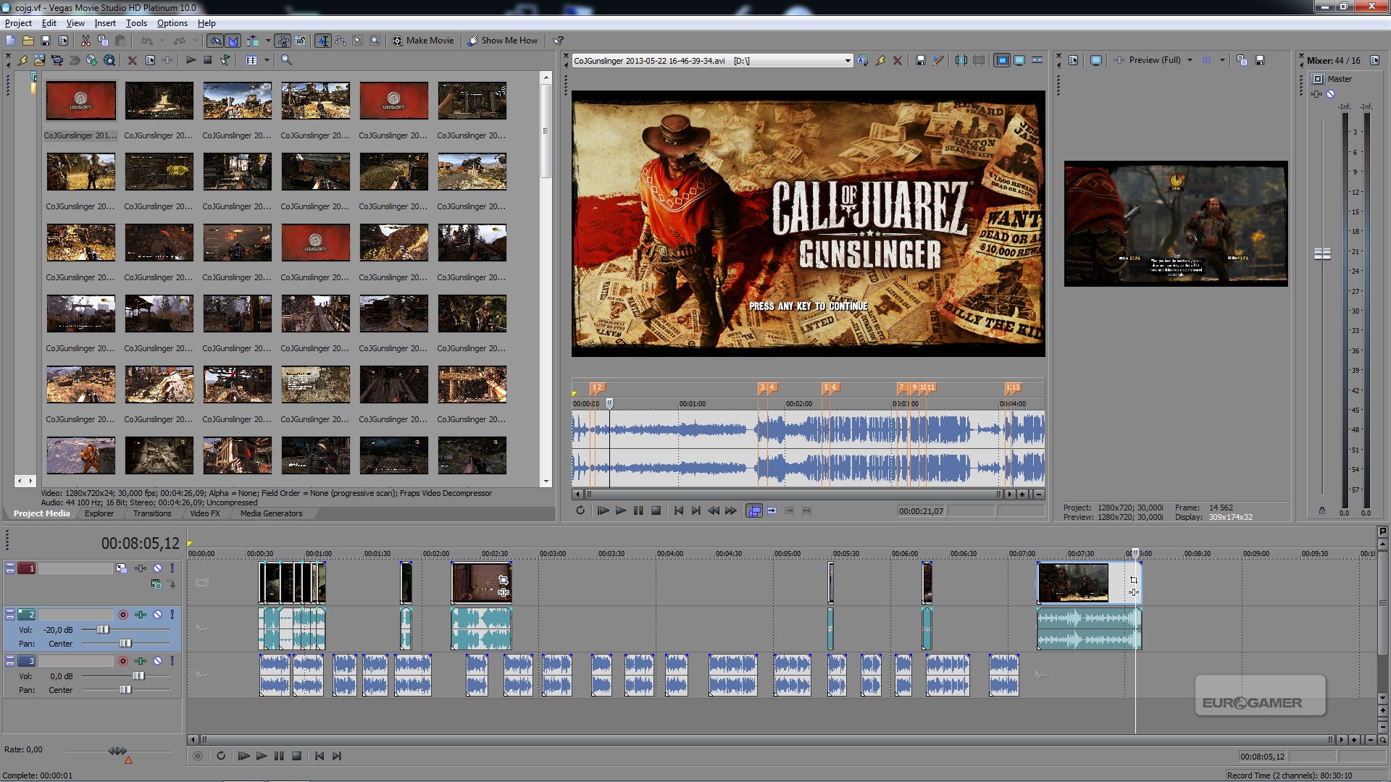
Task: Go to start in the timeline transport
Action: click(x=319, y=756)
